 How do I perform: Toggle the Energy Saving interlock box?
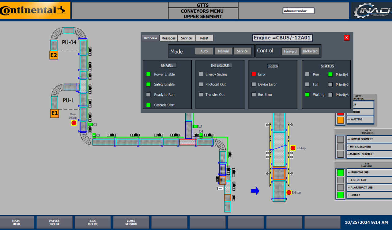(x=201, y=74)
